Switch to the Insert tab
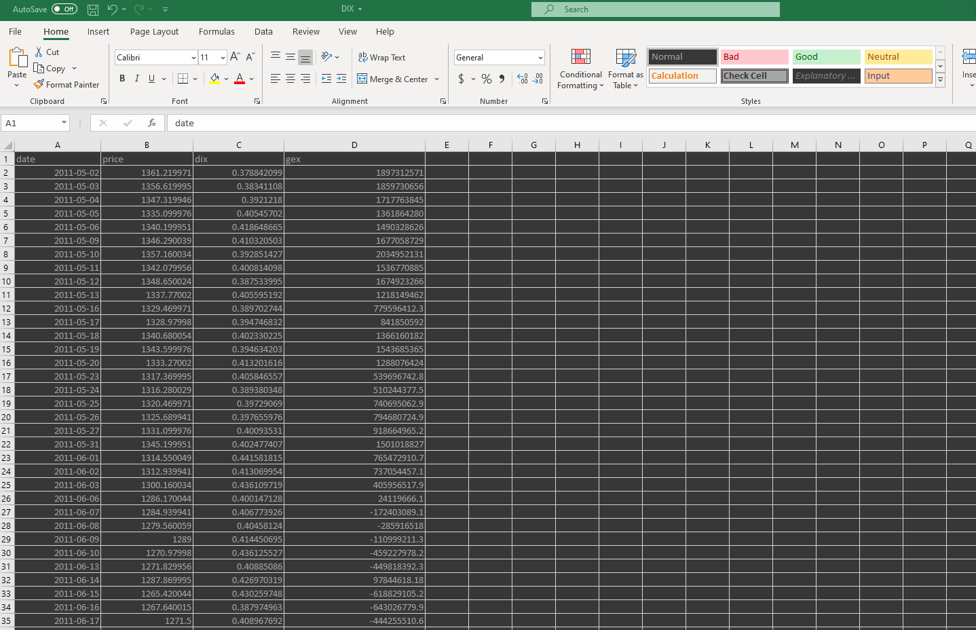The width and height of the screenshot is (976, 630). [98, 32]
